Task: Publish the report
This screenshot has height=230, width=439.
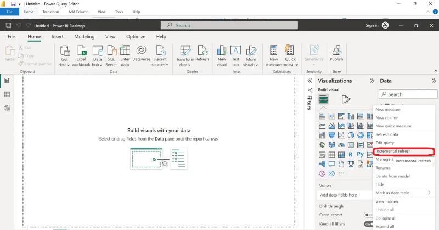Action: click(x=336, y=54)
